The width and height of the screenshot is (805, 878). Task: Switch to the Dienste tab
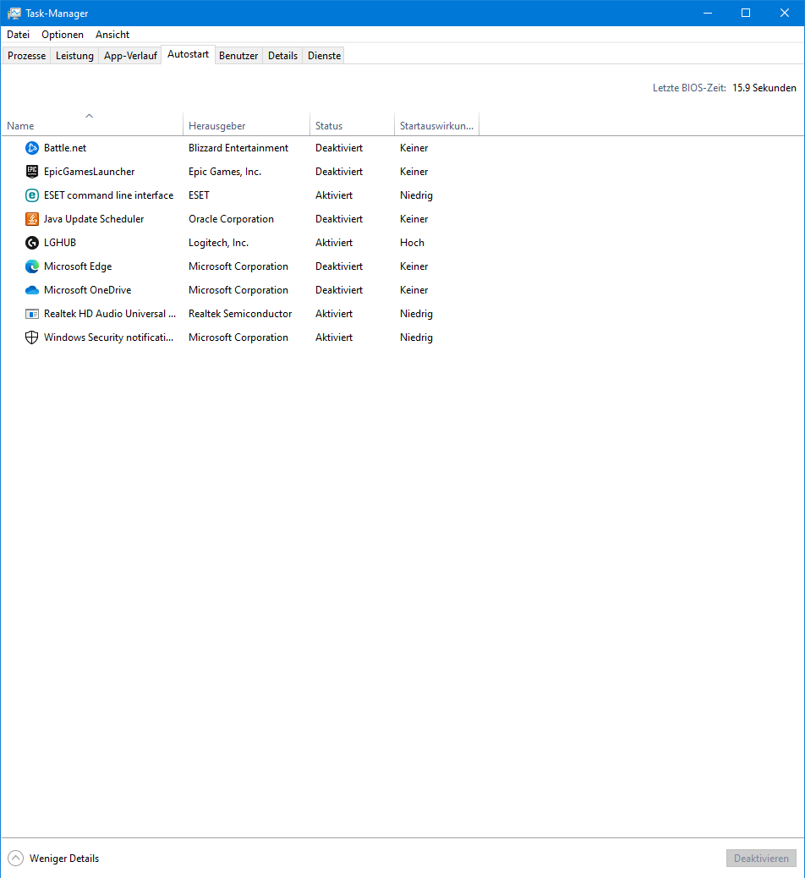(324, 56)
